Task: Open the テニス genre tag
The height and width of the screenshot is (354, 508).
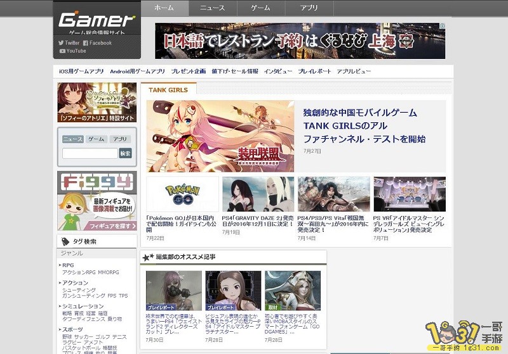Action: 119,337
